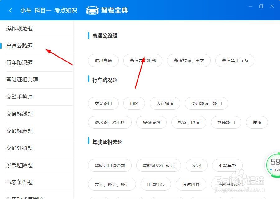The image size is (280, 199).
Task: Select the 受阻路段、路口 topic chip
Action: point(207,104)
